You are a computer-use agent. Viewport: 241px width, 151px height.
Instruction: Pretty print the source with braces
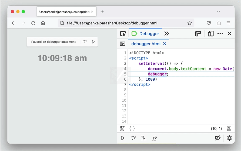(x=132, y=128)
